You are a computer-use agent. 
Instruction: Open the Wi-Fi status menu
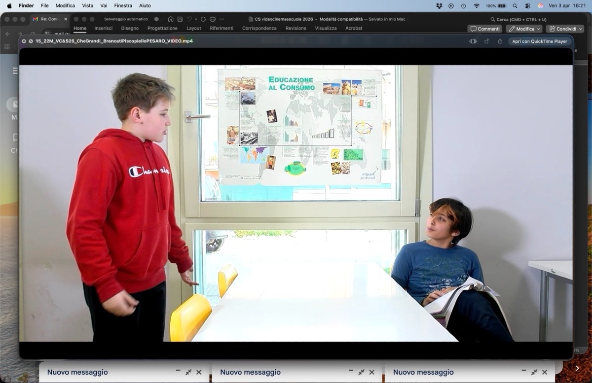point(476,5)
